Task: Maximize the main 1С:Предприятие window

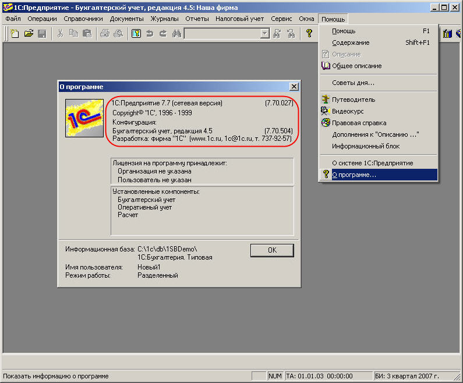Action: tap(444, 8)
